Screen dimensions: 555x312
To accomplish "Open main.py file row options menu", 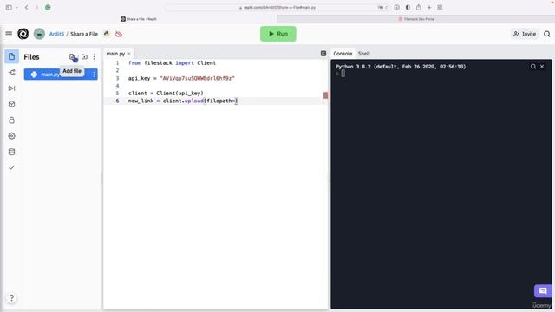I will coord(94,75).
